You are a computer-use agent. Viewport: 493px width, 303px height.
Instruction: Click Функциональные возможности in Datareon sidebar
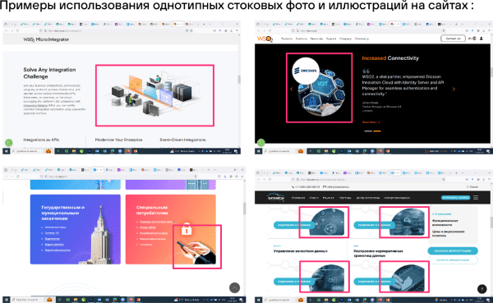445,223
